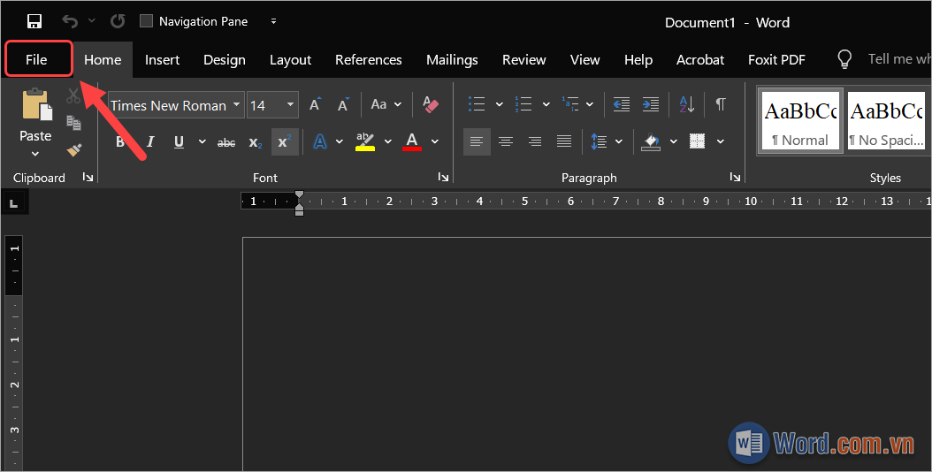
Task: Click the Grow Font size icon
Action: coord(315,105)
